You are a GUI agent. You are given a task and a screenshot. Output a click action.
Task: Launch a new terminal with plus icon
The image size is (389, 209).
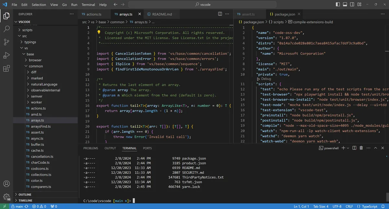click(x=343, y=148)
